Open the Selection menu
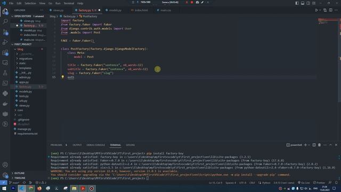 30,3
